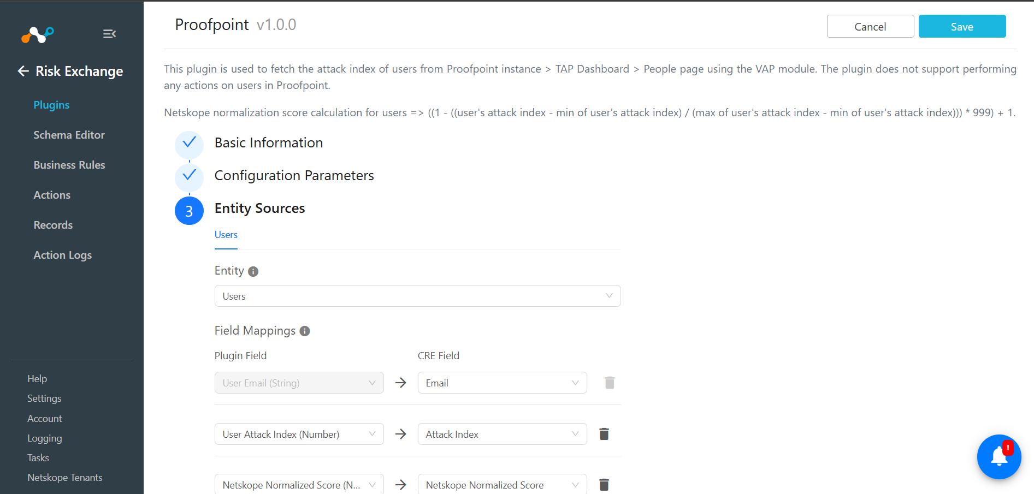This screenshot has height=494, width=1034.
Task: Click the Cancel button
Action: (870, 26)
